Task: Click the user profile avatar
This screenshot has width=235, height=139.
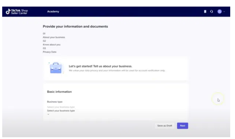Action: 220,11
